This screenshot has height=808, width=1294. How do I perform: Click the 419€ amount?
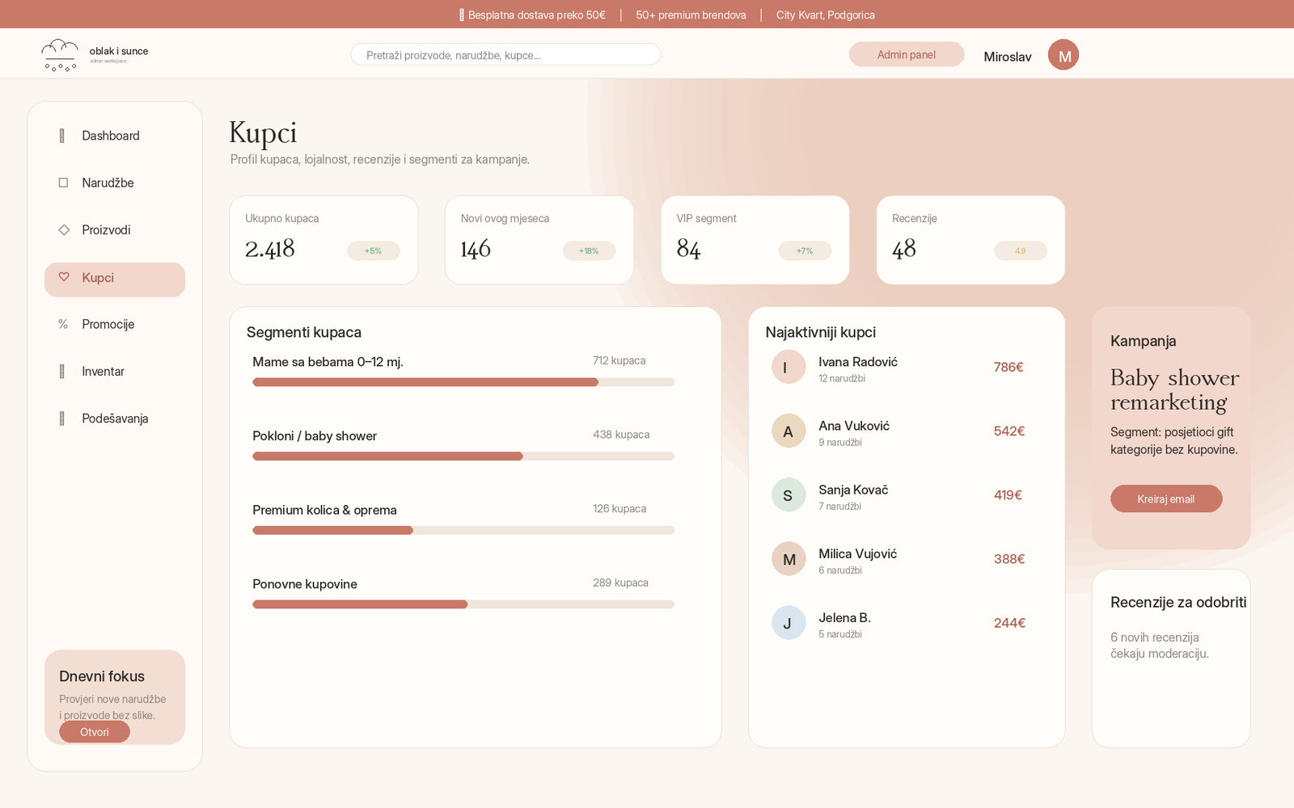1008,495
